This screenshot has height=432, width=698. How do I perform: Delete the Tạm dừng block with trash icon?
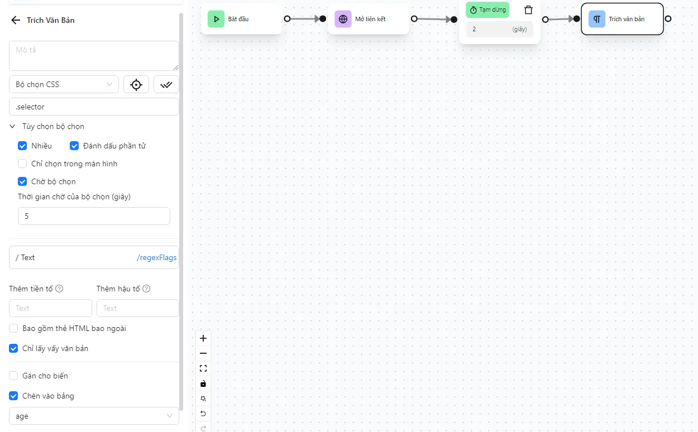point(528,9)
